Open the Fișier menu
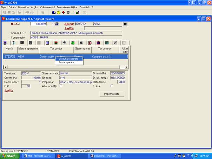212x159 pixels. (4, 7)
